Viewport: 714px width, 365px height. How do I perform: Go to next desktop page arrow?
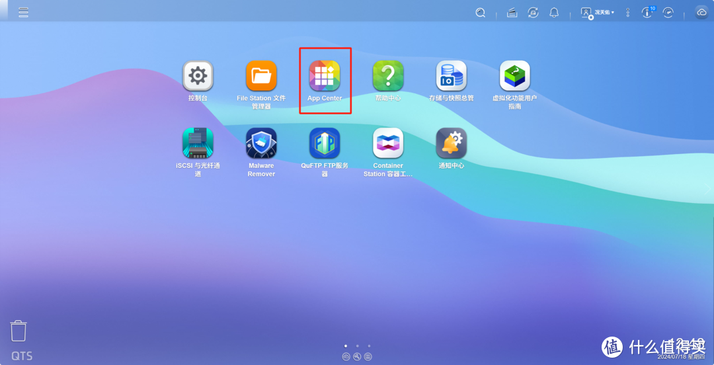point(707,188)
